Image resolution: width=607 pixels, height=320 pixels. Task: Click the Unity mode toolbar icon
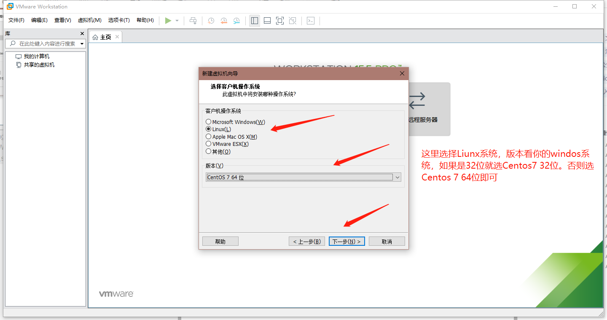[x=293, y=21]
